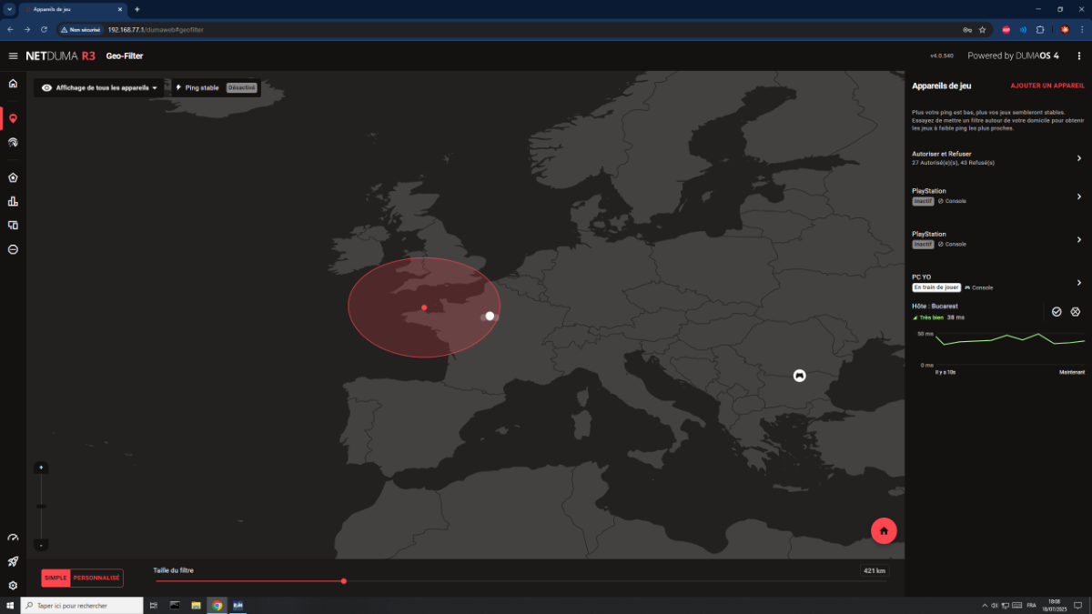Image resolution: width=1092 pixels, height=614 pixels.
Task: Click the browser address bar URL
Action: tap(155, 29)
